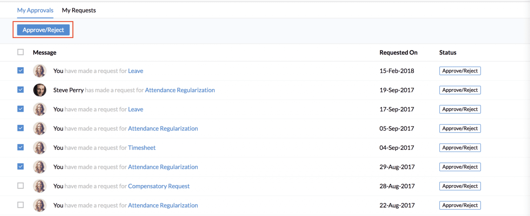This screenshot has height=216, width=530.
Task: Open the Timesheet request link
Action: (x=142, y=148)
